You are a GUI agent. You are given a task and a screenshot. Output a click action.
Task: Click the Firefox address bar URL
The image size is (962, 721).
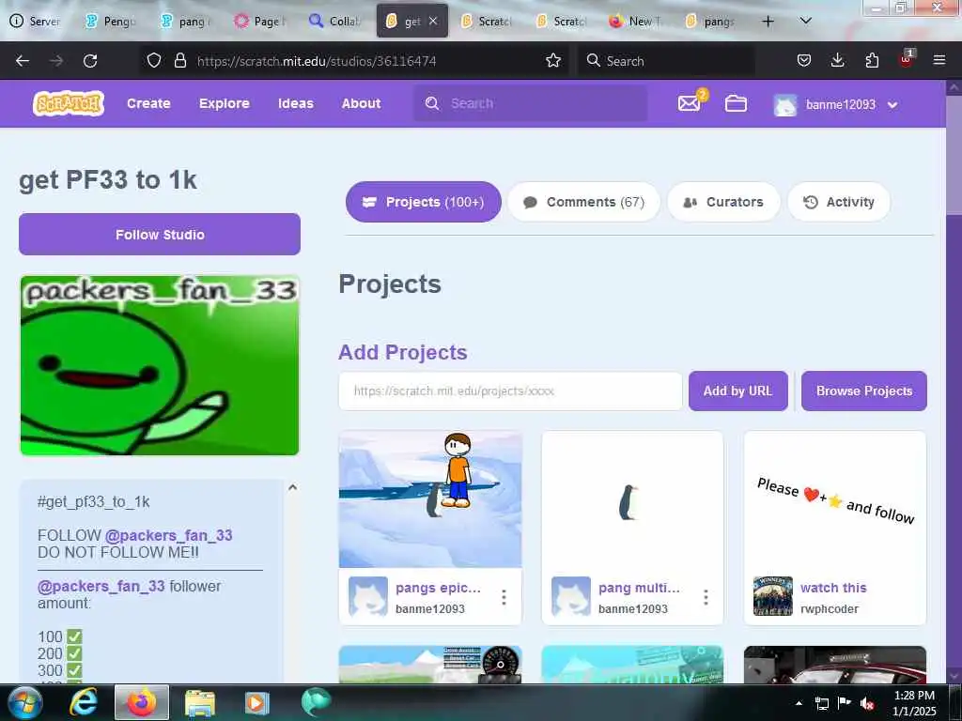coord(317,61)
